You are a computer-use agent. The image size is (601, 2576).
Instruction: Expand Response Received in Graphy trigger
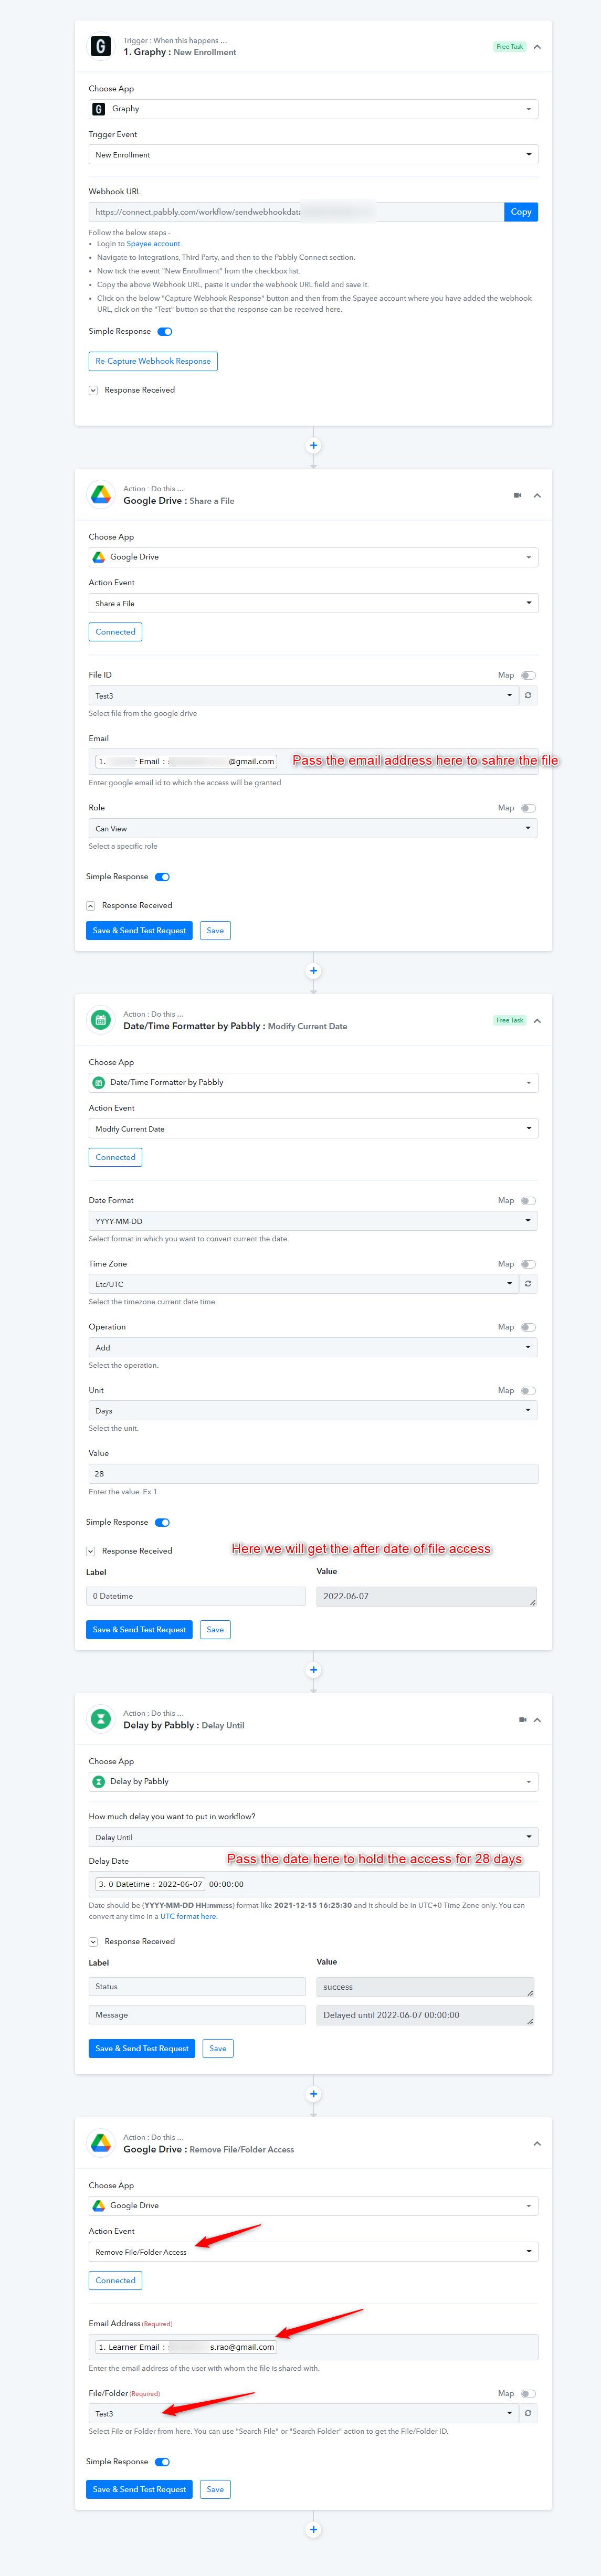(93, 390)
